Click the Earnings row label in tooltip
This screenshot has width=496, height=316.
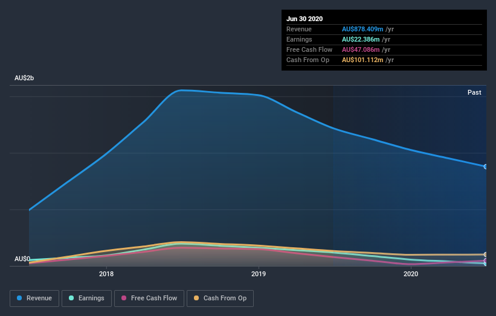299,39
